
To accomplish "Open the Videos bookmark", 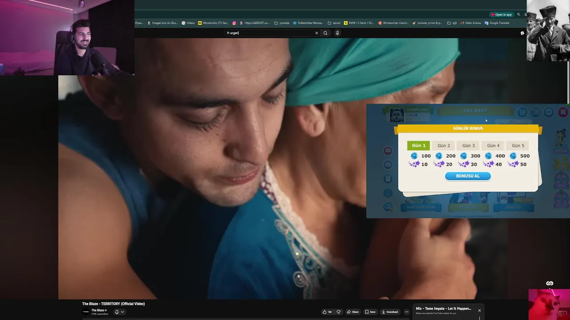I will [188, 23].
